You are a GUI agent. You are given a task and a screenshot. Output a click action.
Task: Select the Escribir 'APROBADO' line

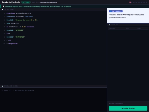15,30
